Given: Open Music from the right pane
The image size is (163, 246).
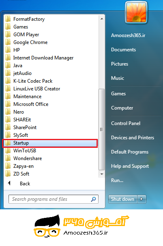Looking at the screenshot, I should pyautogui.click(x=118, y=78).
